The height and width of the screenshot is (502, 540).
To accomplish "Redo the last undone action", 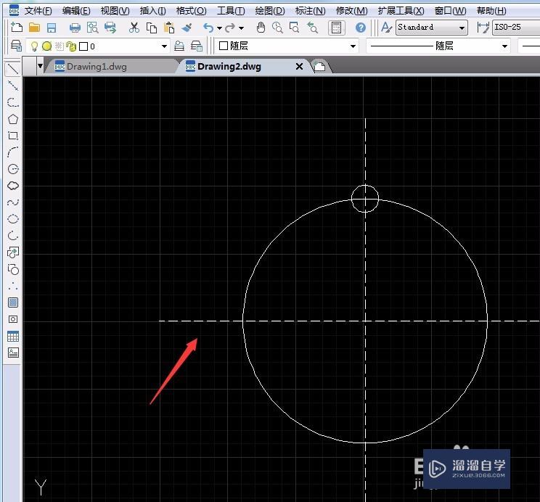I will [x=230, y=28].
